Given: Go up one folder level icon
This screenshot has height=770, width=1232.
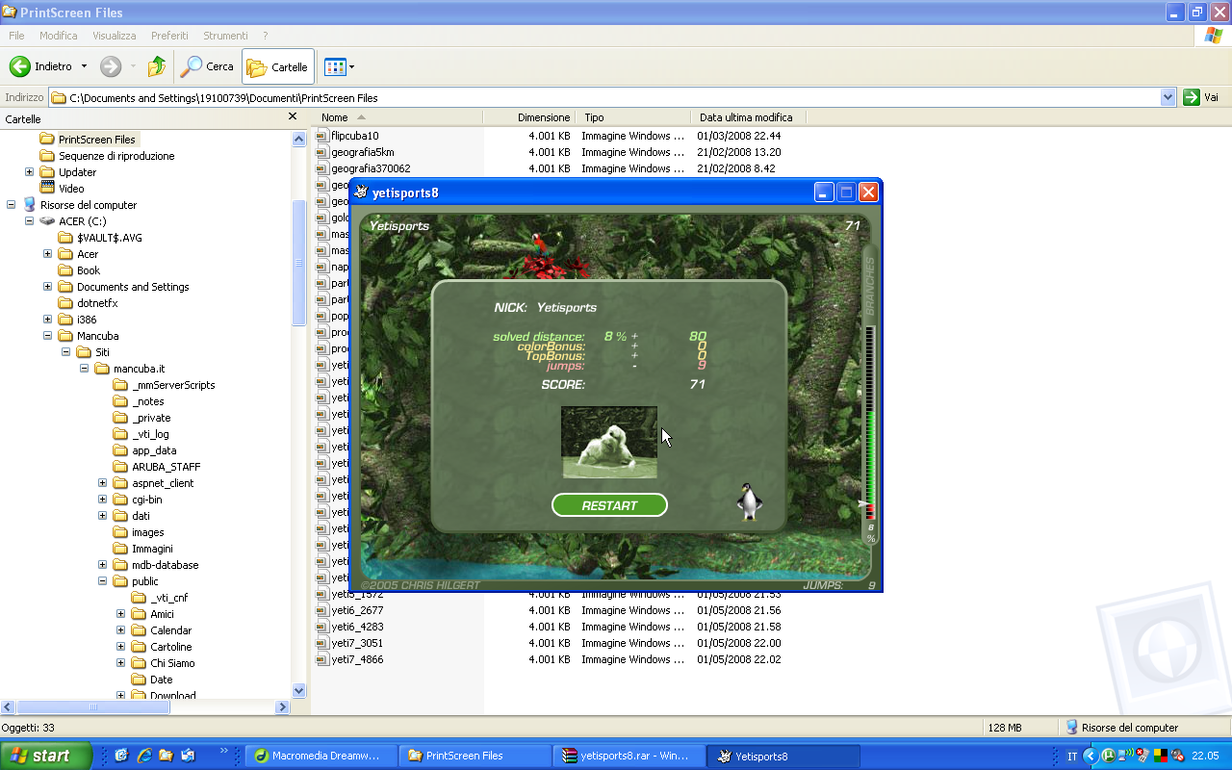Looking at the screenshot, I should point(157,66).
